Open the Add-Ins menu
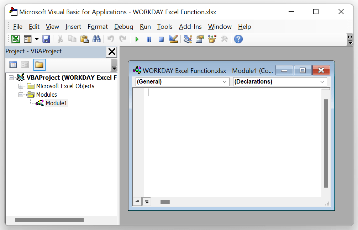The height and width of the screenshot is (230, 358). tap(190, 27)
